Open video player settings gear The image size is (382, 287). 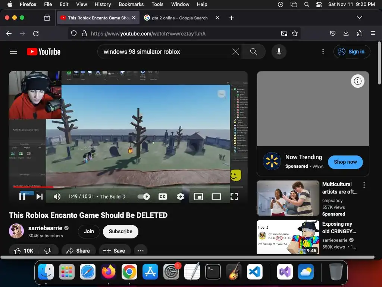180,197
